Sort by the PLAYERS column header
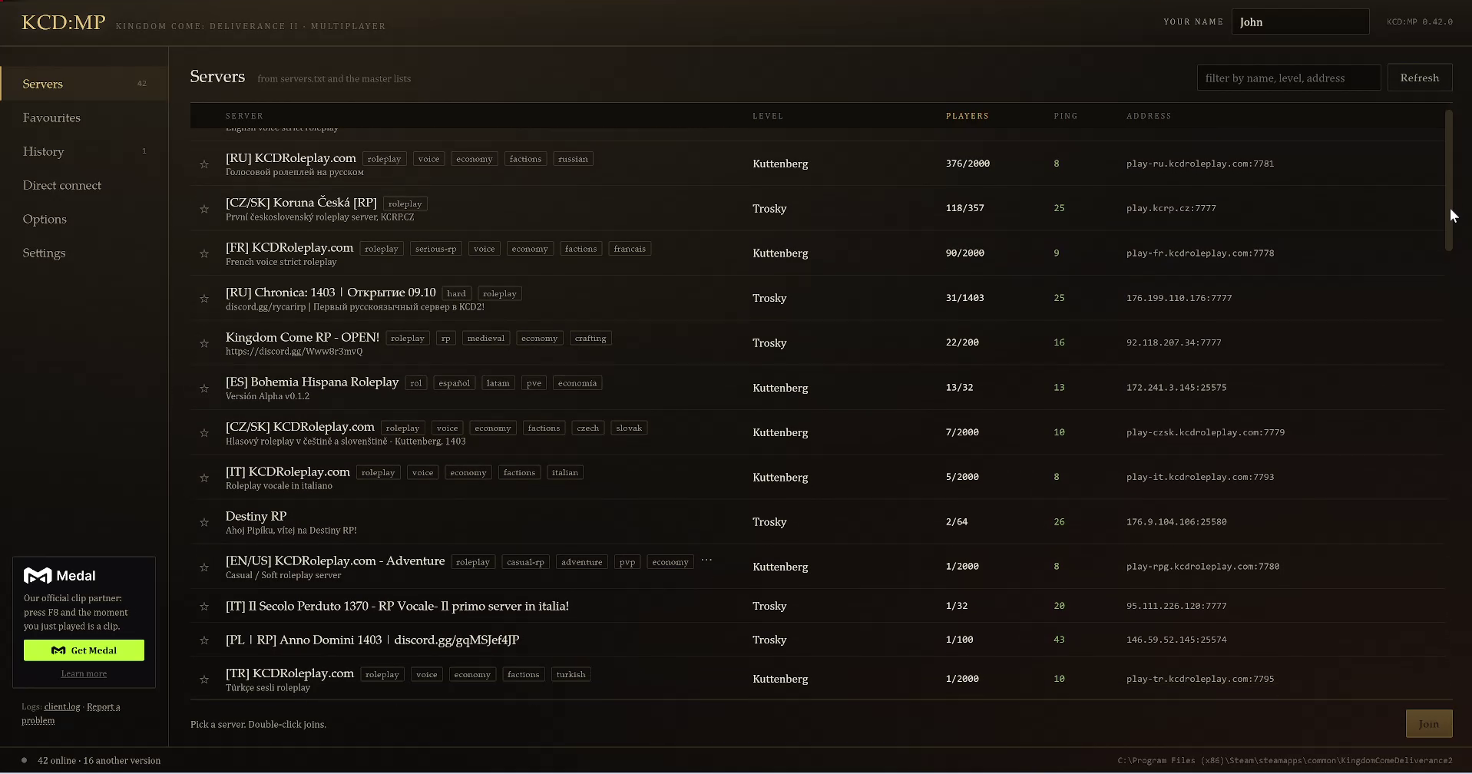This screenshot has height=774, width=1472. click(x=967, y=116)
